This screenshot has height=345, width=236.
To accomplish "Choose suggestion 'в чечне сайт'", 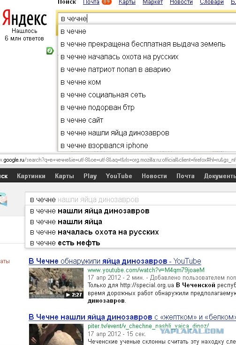I will [x=147, y=120].
